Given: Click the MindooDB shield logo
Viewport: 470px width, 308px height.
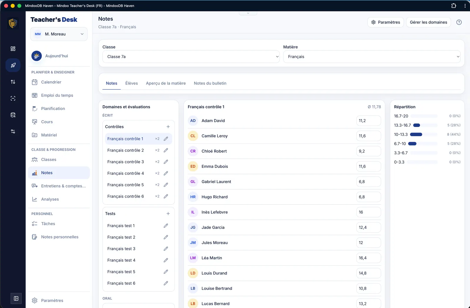Looking at the screenshot, I should [x=13, y=23].
